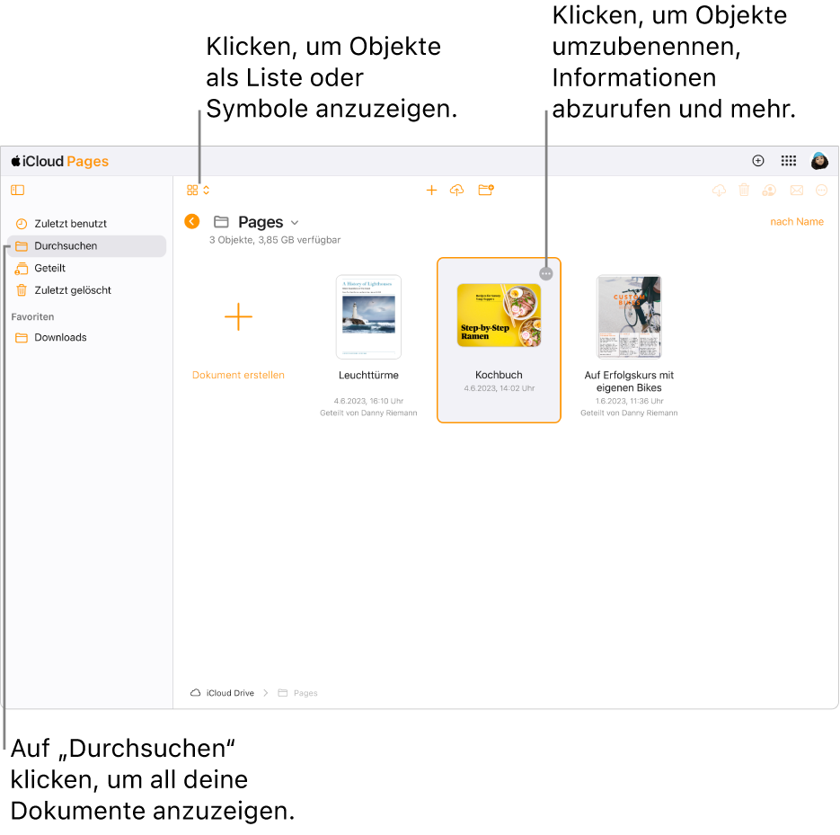Click the date '1.6.2023, 11:36 Uhr'
The width and height of the screenshot is (840, 835).
tap(630, 401)
